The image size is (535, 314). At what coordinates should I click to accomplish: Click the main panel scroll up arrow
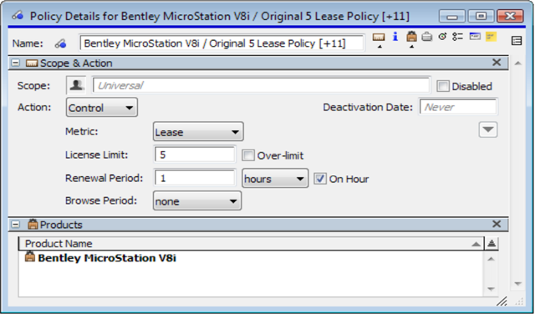[518, 63]
